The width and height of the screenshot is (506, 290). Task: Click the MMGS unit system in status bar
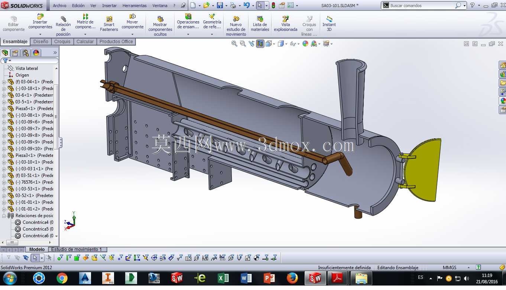[450, 268]
